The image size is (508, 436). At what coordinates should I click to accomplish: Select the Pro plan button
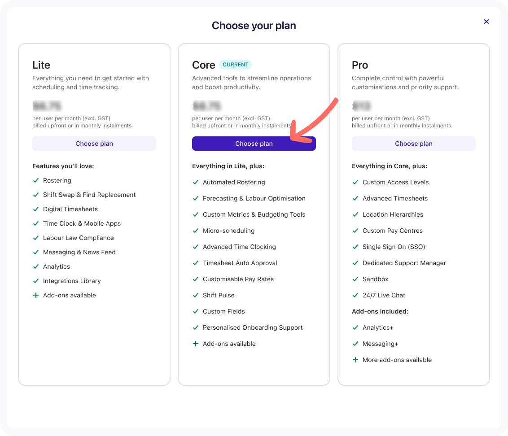[413, 144]
